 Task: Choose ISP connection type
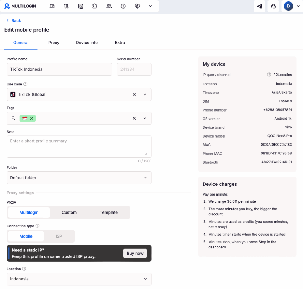point(59,236)
